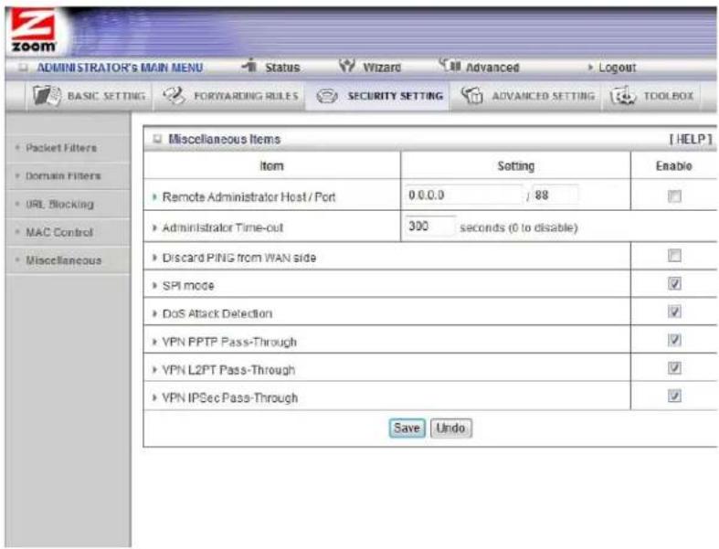Viewport: 719px width, 549px height.
Task: Click the Wizard icon
Action: coord(346,66)
